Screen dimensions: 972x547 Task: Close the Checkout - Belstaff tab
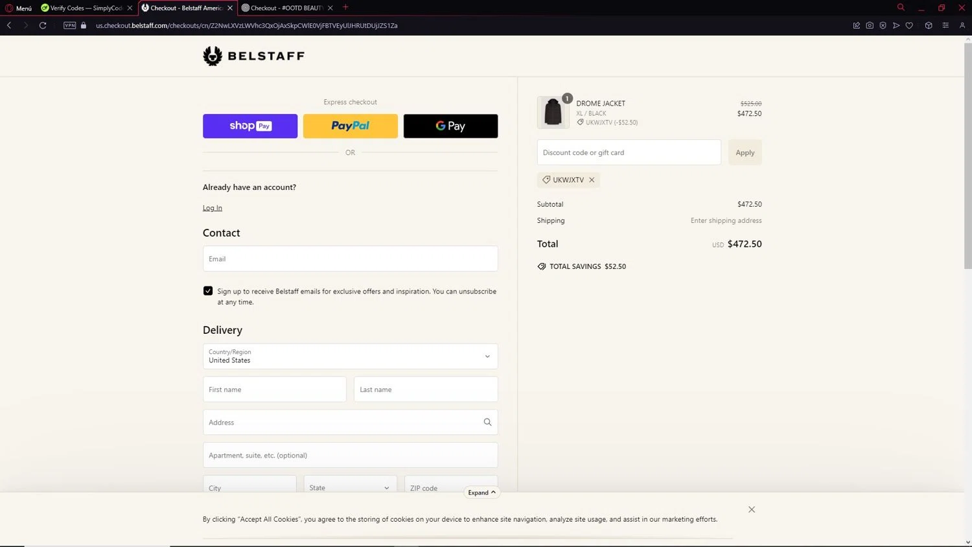230,8
